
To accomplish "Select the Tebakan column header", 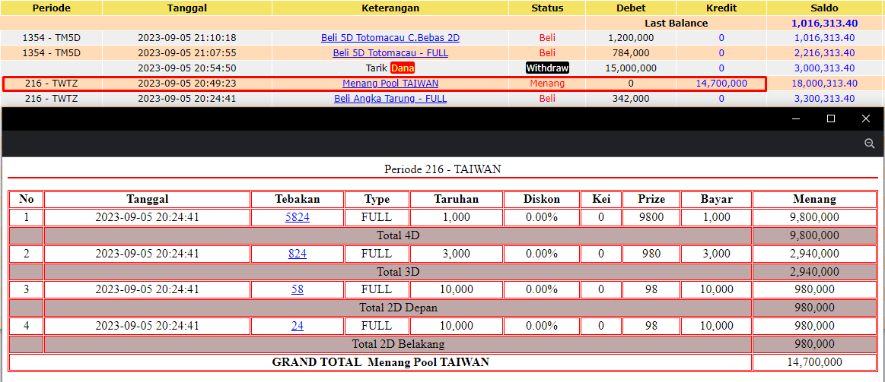I will point(298,200).
